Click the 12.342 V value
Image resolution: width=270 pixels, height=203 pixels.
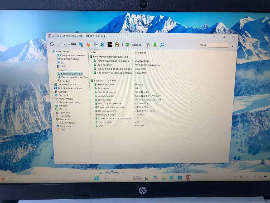pyautogui.click(x=140, y=114)
